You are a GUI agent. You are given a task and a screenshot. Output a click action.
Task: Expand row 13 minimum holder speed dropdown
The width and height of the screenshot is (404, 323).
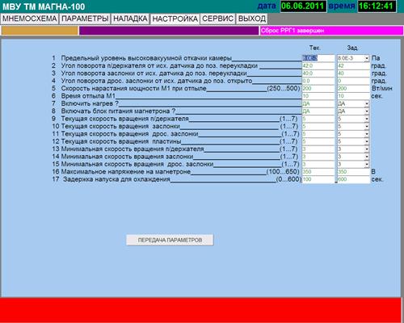pyautogui.click(x=367, y=149)
